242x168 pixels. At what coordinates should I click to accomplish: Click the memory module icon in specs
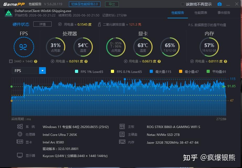tap(122, 142)
